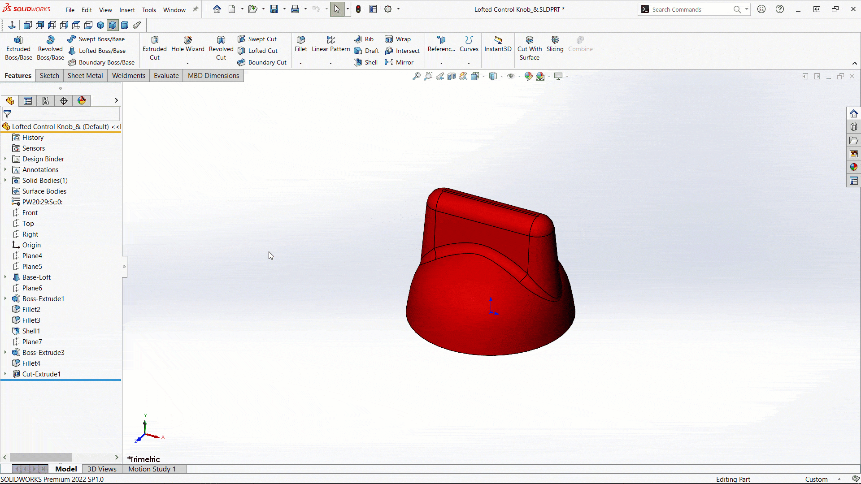Screen dimensions: 861x484
Task: Click the Normal To view icon
Action: click(x=12, y=25)
